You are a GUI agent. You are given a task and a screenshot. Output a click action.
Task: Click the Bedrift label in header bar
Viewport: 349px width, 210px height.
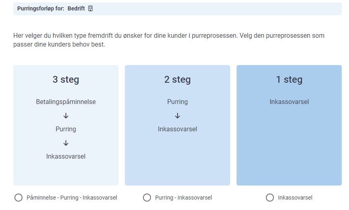(x=76, y=8)
